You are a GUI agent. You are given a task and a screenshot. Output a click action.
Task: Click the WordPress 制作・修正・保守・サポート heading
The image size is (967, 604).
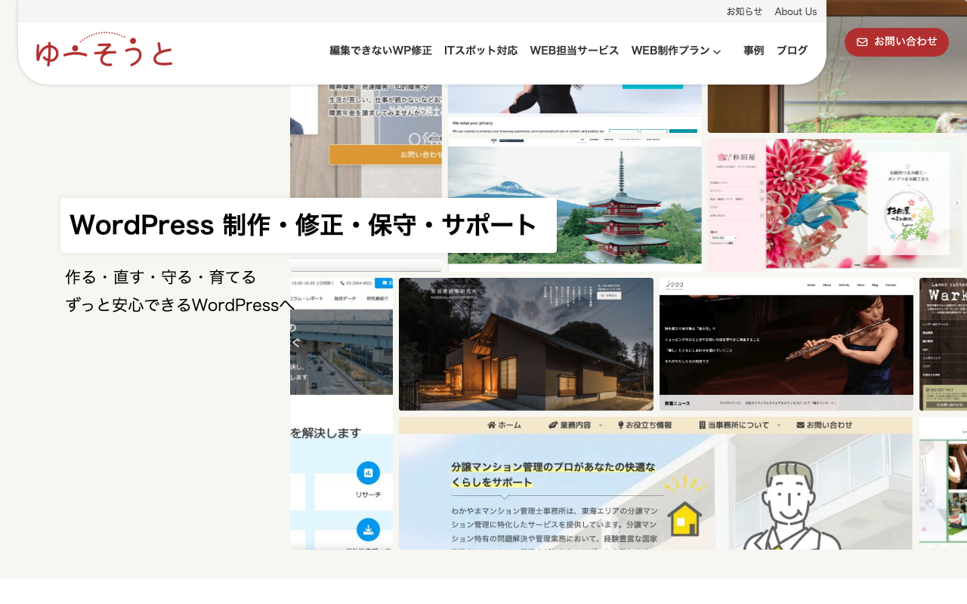(x=304, y=225)
